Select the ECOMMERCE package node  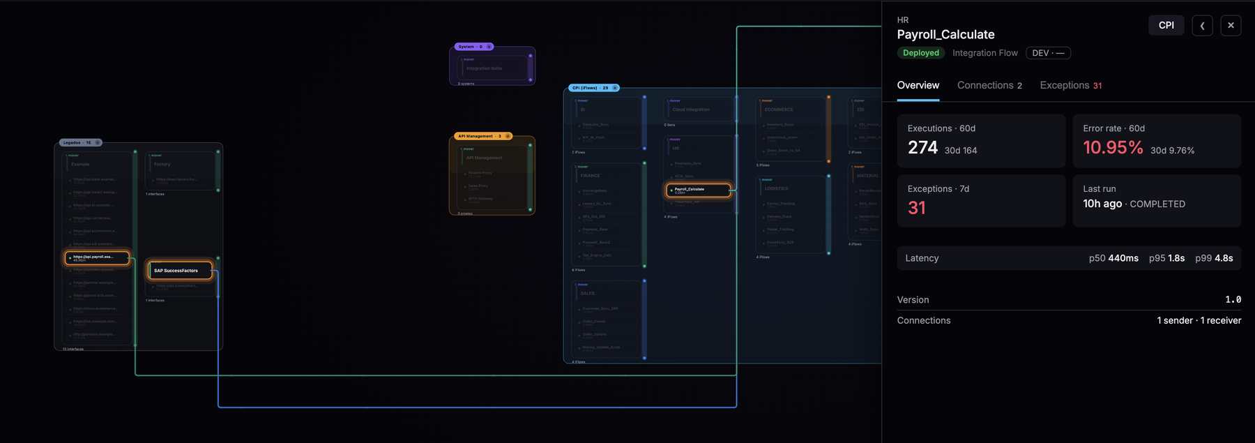pos(779,110)
